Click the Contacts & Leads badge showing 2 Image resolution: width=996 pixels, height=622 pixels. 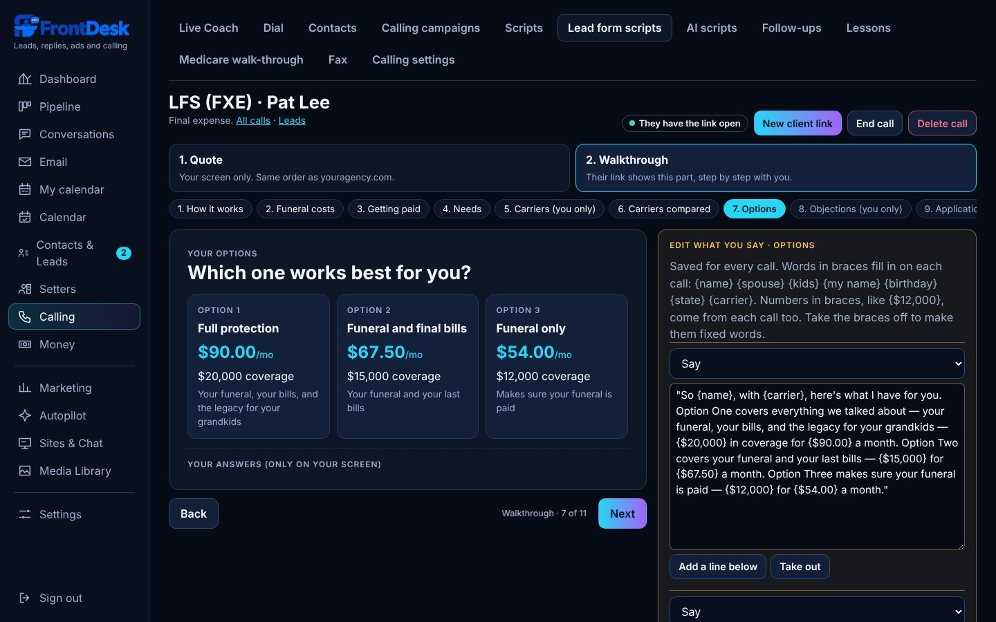coord(124,253)
